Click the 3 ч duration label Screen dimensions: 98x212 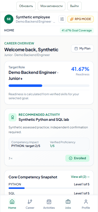10,158
